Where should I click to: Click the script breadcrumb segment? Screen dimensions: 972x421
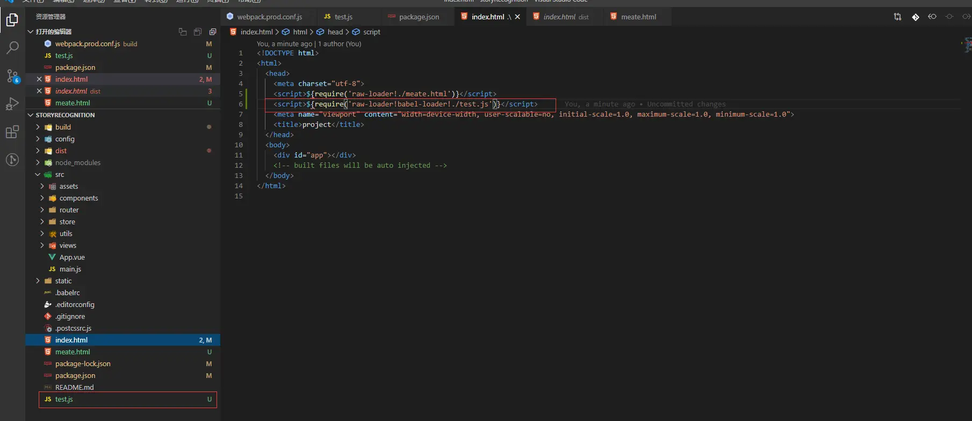coord(366,32)
